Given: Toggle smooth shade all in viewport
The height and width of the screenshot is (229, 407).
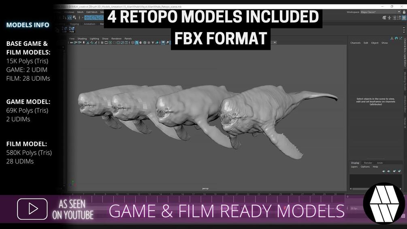Looking at the screenshot, I should coord(137,43).
